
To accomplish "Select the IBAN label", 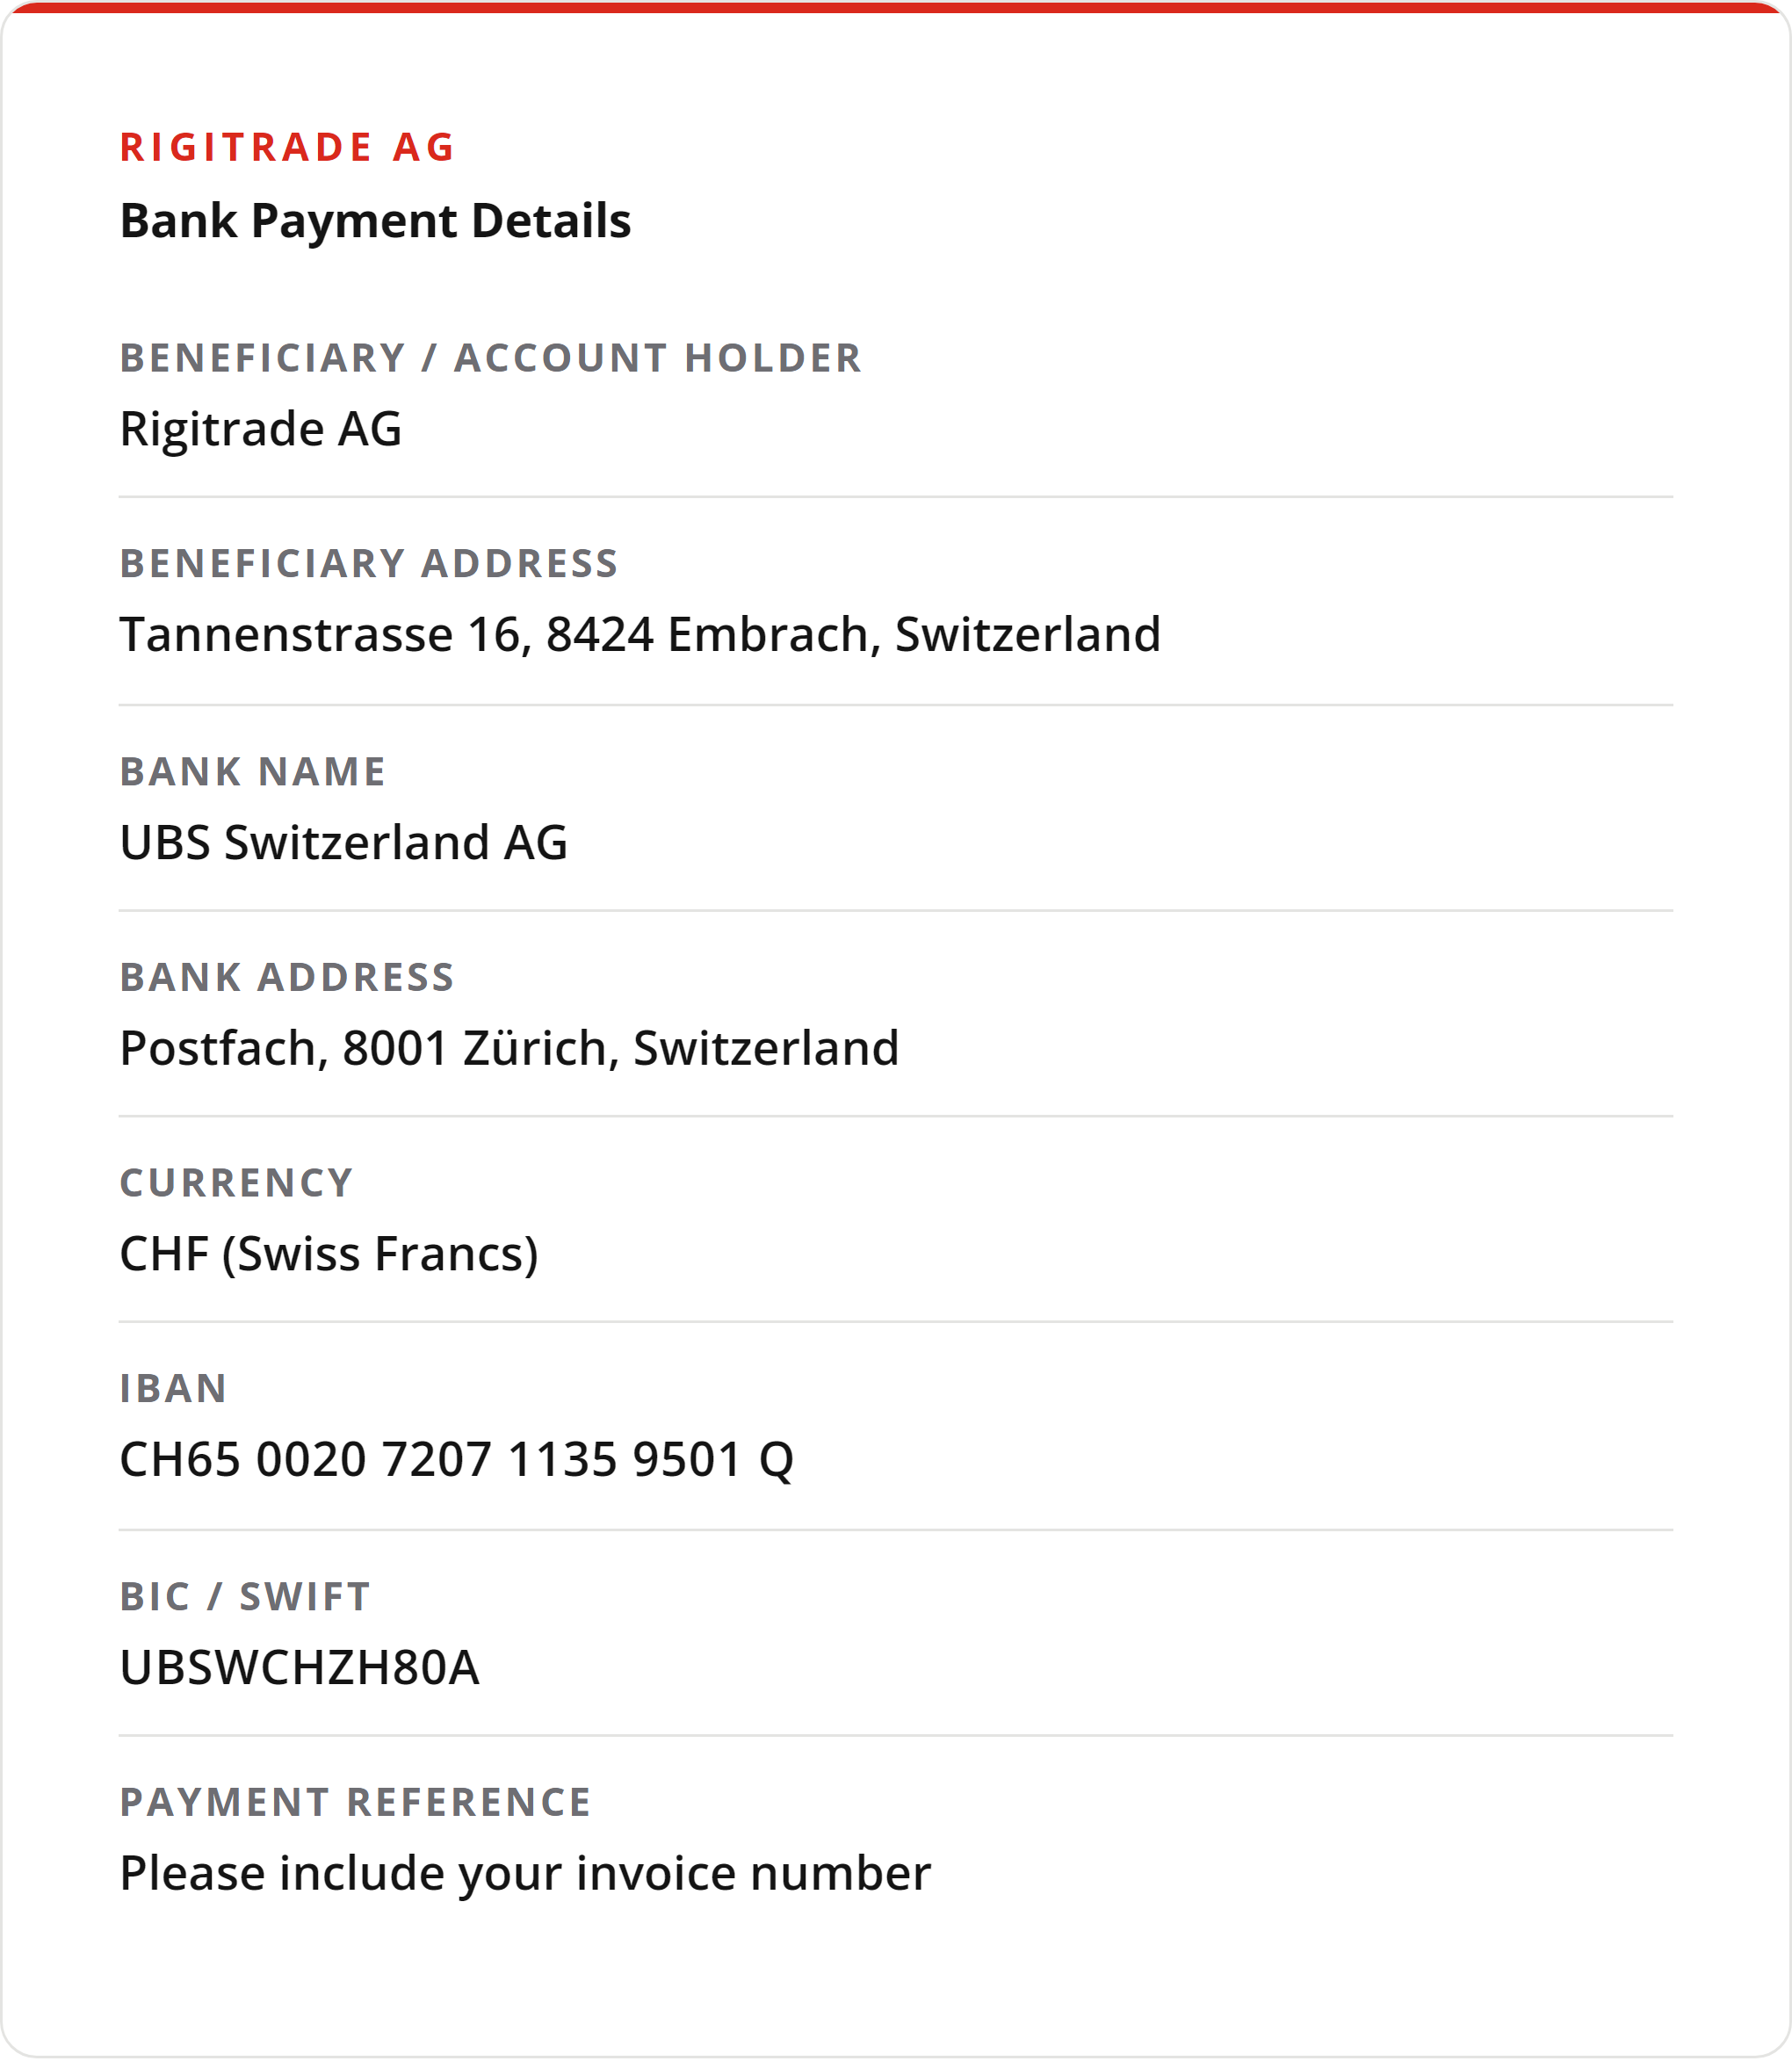I will (173, 1389).
